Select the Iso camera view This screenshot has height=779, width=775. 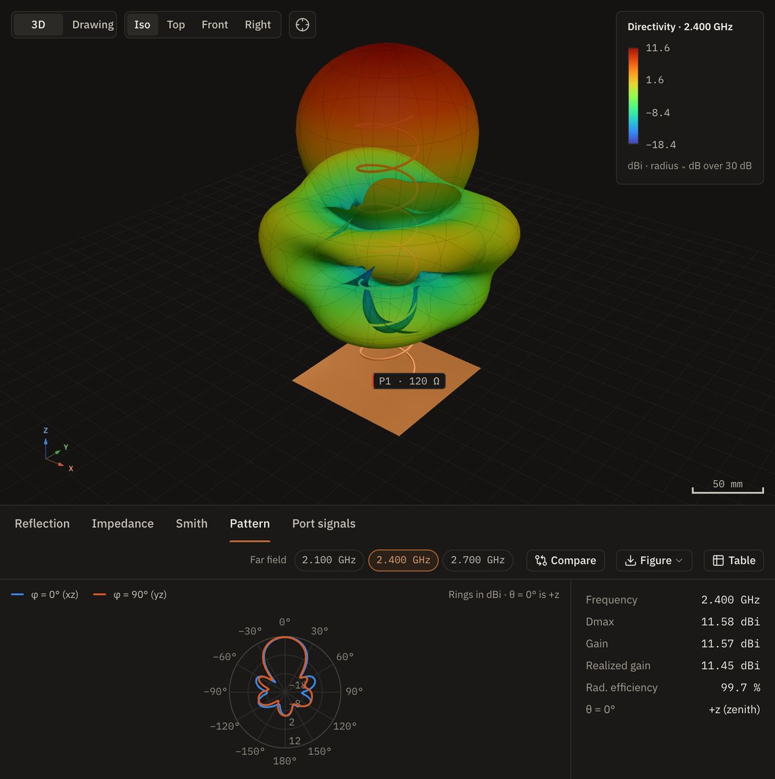pos(142,25)
